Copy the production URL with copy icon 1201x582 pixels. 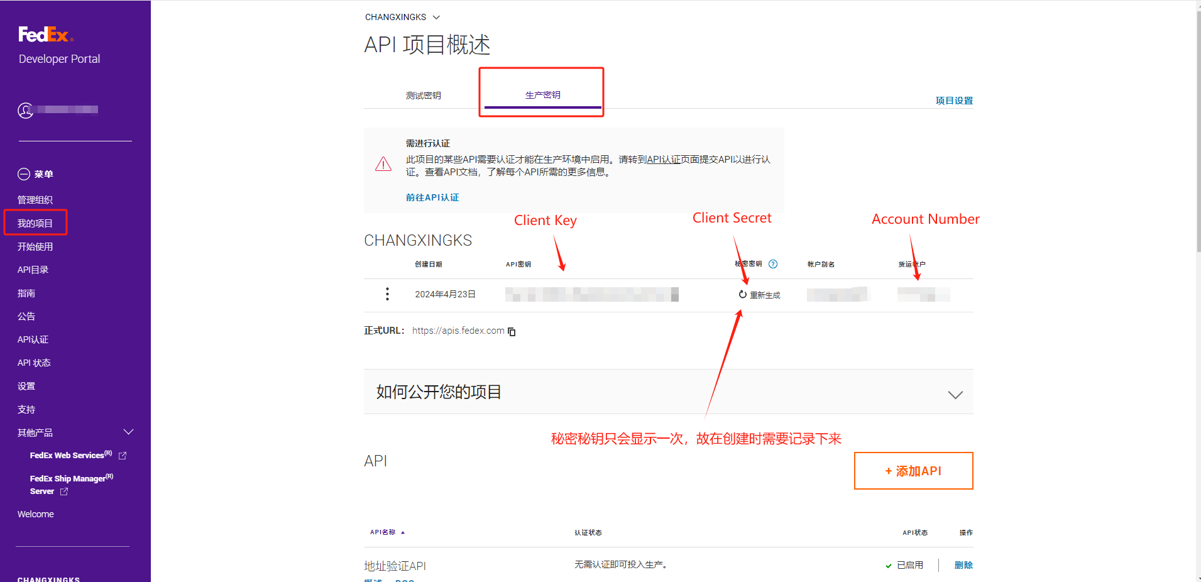coord(512,331)
